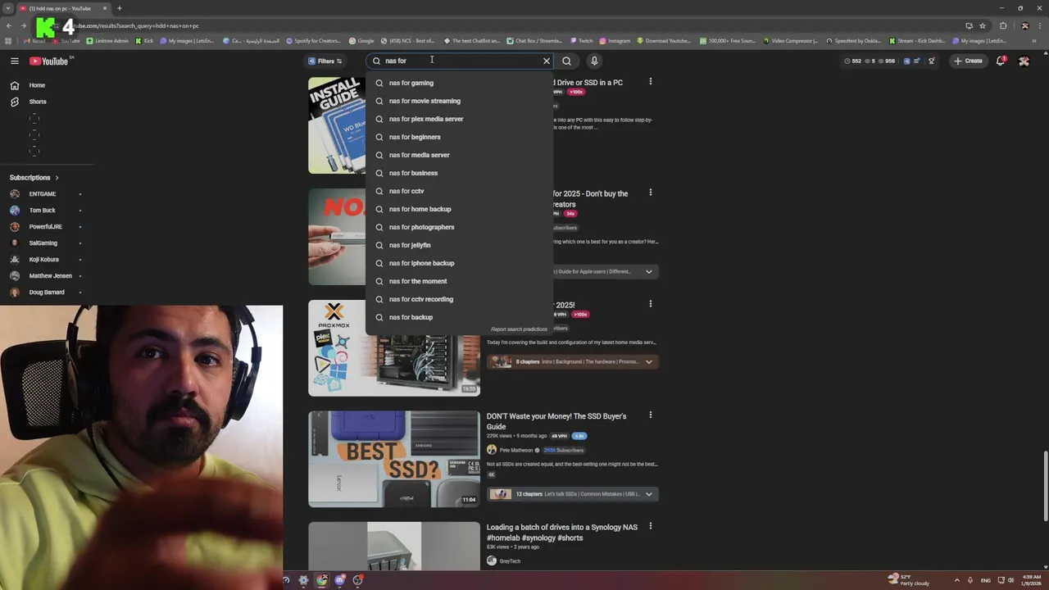This screenshot has width=1049, height=590.
Task: Bookmark this page with the star icon
Action: tap(983, 25)
